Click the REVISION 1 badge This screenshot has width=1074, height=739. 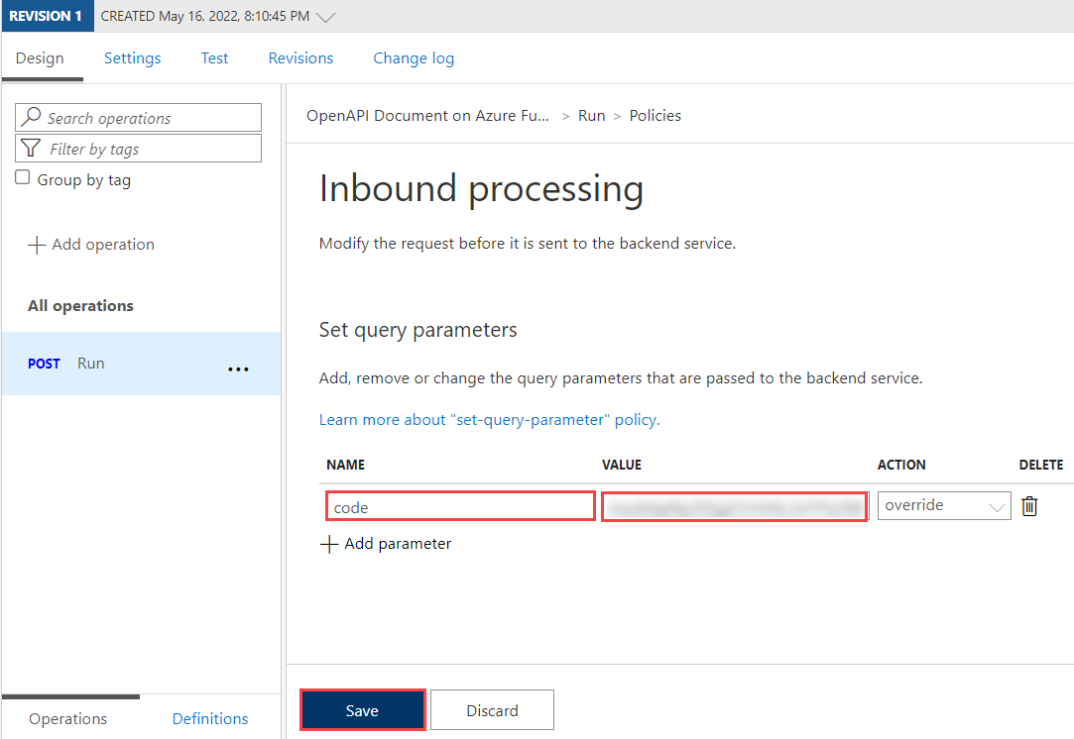(x=47, y=16)
